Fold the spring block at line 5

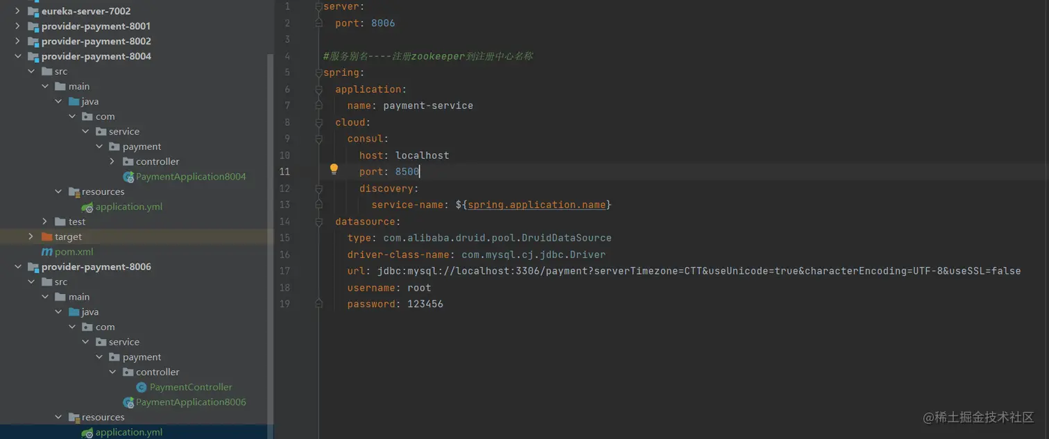[319, 73]
